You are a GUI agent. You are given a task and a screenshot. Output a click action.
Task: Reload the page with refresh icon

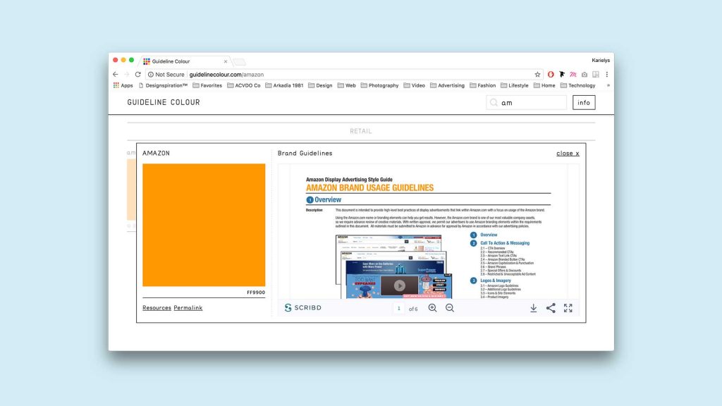pos(137,74)
